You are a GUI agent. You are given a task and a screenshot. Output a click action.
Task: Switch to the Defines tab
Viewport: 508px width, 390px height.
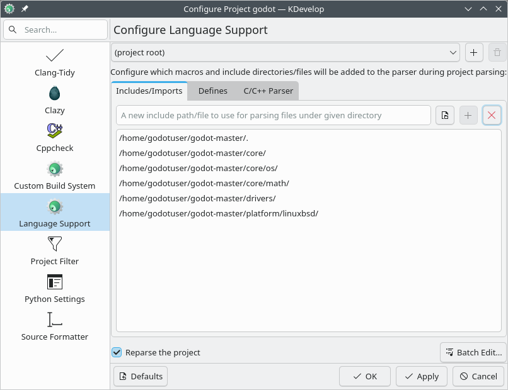(x=212, y=91)
